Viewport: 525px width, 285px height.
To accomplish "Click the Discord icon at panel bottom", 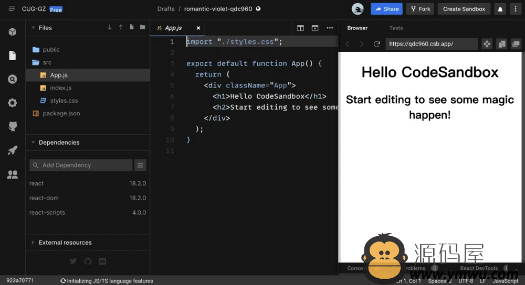I will (x=102, y=261).
